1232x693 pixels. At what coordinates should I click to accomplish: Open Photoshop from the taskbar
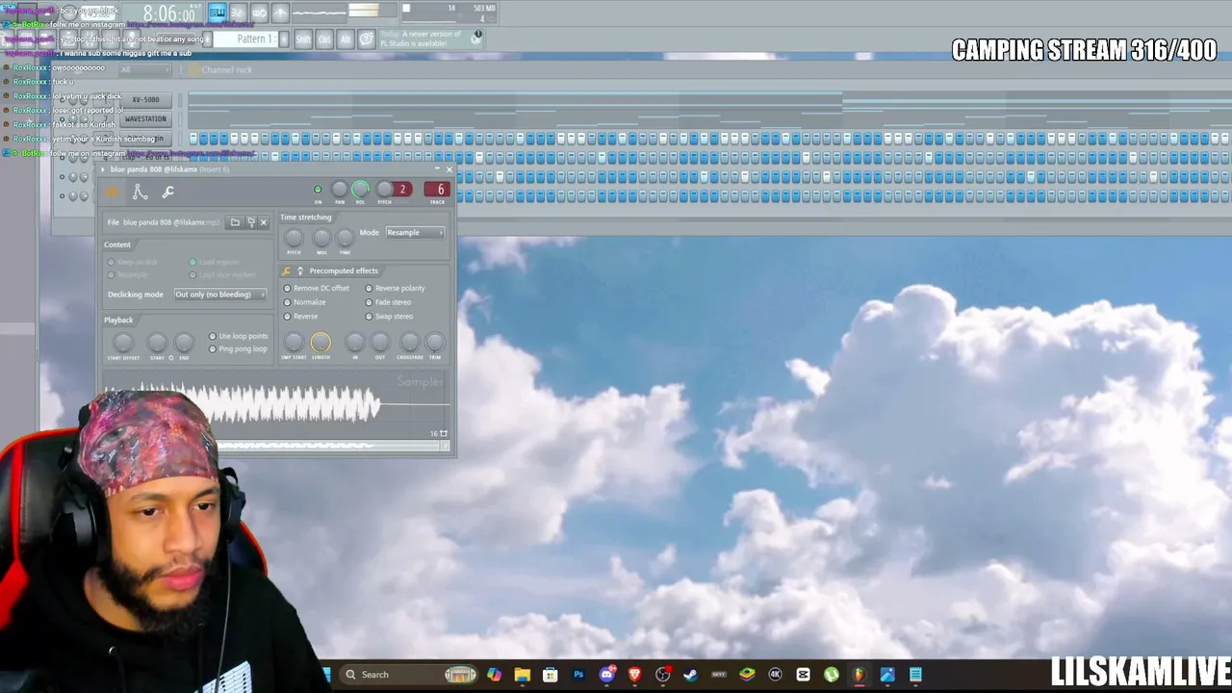pos(578,675)
